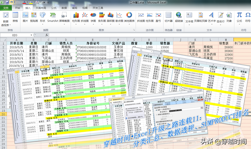251x149 pixels.
Task: Expand the 数据透视表 dropdown arrow
Action: pyautogui.click(x=10, y=25)
